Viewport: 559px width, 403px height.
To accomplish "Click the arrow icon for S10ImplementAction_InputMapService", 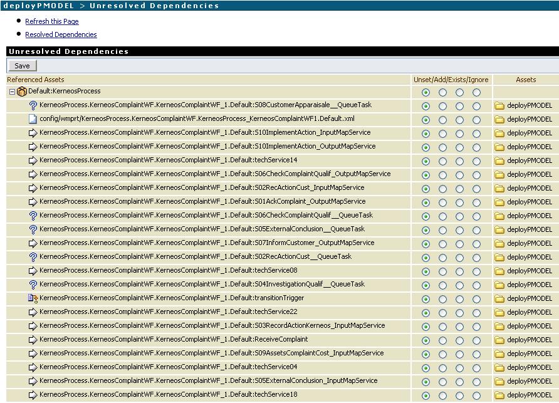I will pyautogui.click(x=33, y=133).
